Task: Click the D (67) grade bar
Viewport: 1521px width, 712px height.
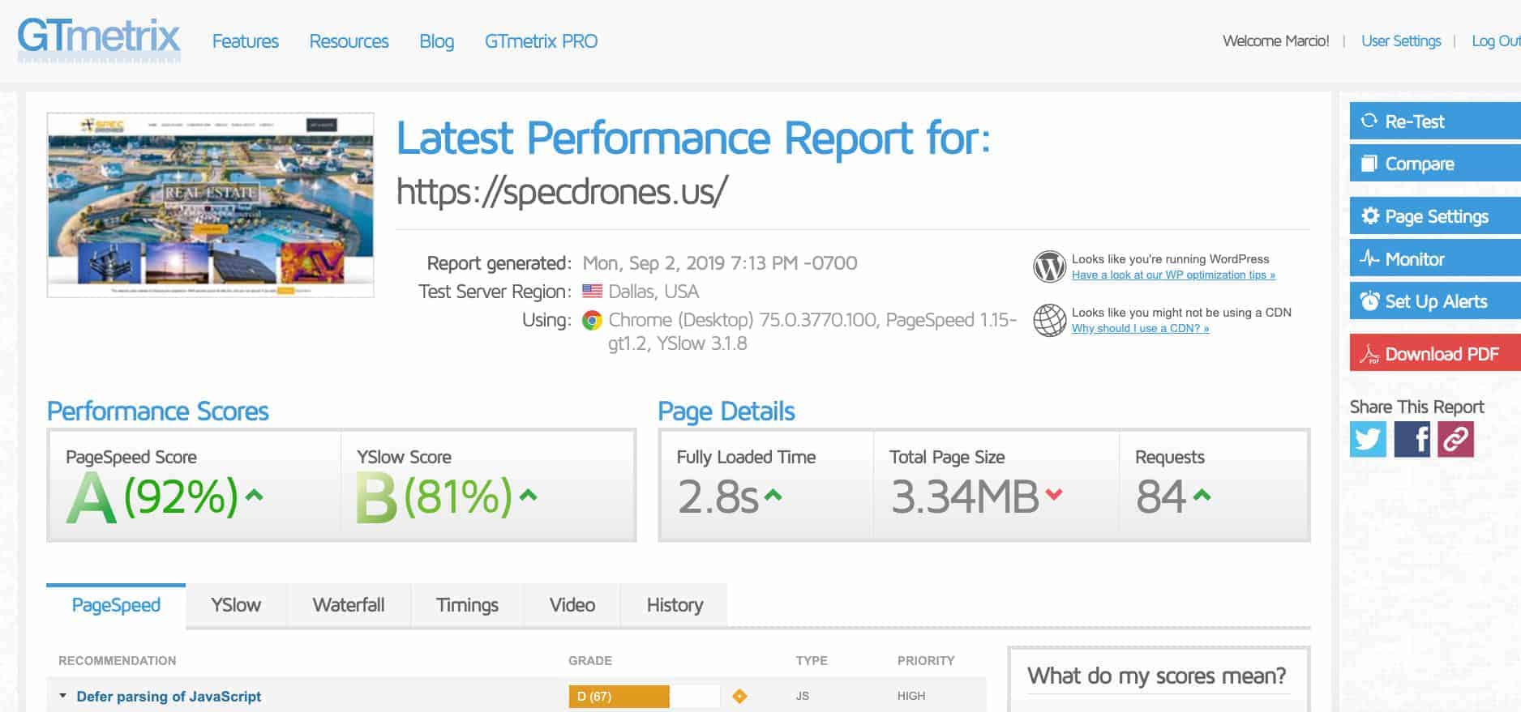Action: [x=645, y=696]
